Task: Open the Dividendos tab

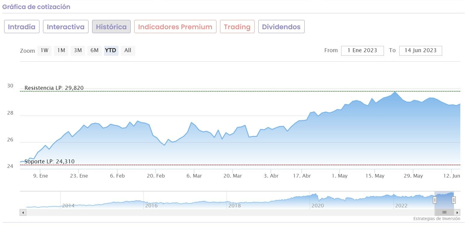Action: 281,27
